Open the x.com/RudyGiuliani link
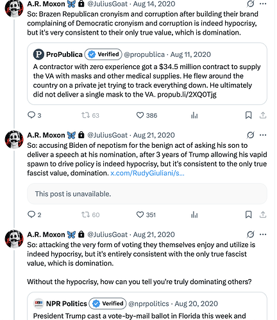 (147, 173)
